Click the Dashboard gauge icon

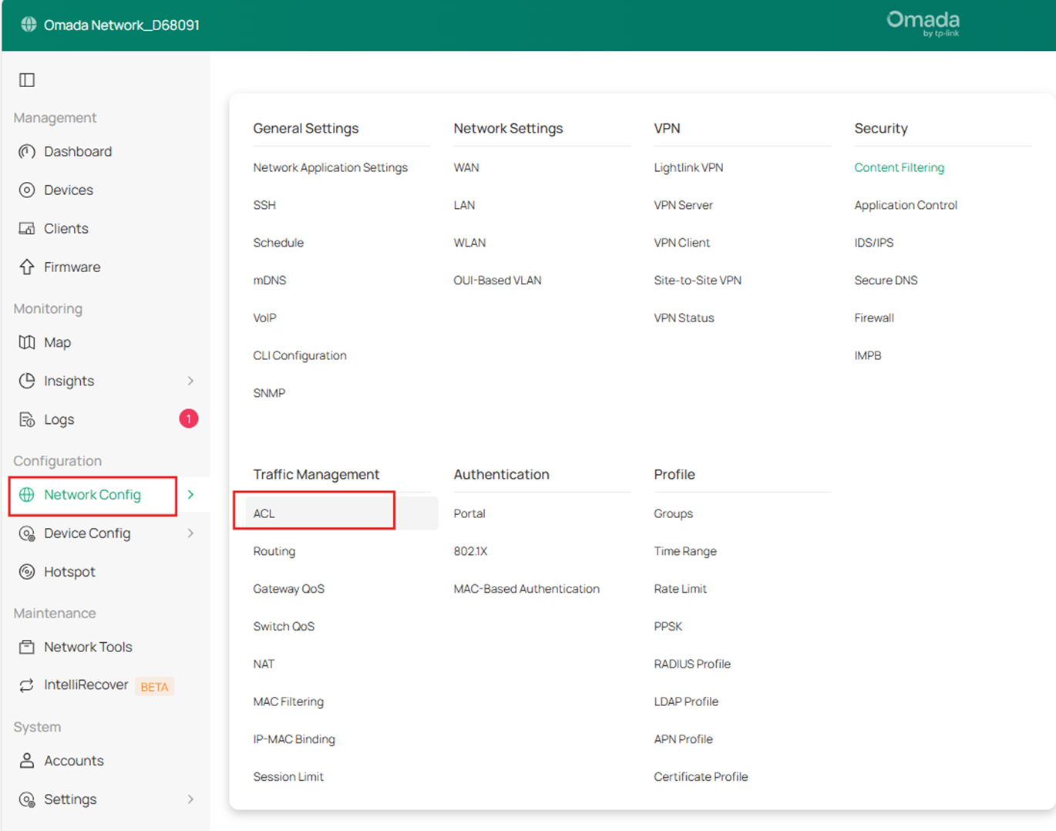point(27,151)
